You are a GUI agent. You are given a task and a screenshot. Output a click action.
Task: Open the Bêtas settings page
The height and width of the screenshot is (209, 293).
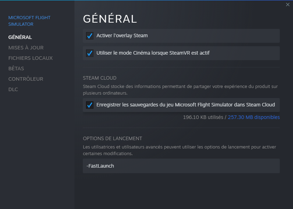pyautogui.click(x=16, y=69)
